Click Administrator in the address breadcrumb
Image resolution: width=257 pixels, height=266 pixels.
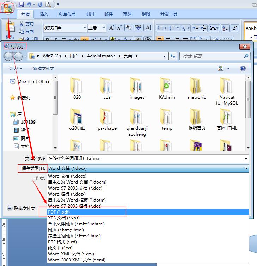101,56
